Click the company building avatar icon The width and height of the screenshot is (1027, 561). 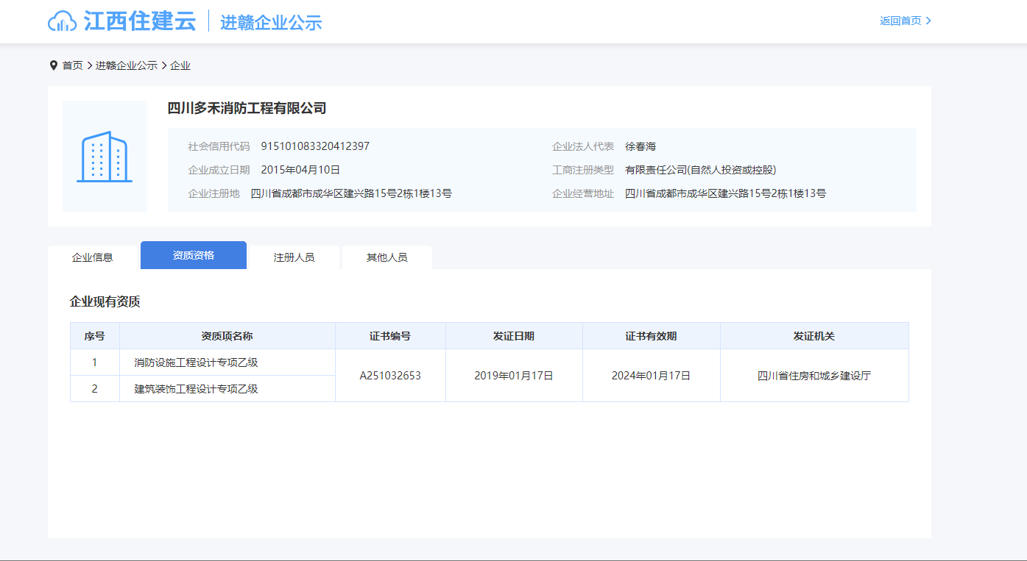coord(105,157)
